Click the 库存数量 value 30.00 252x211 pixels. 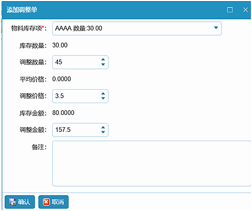(x=60, y=45)
